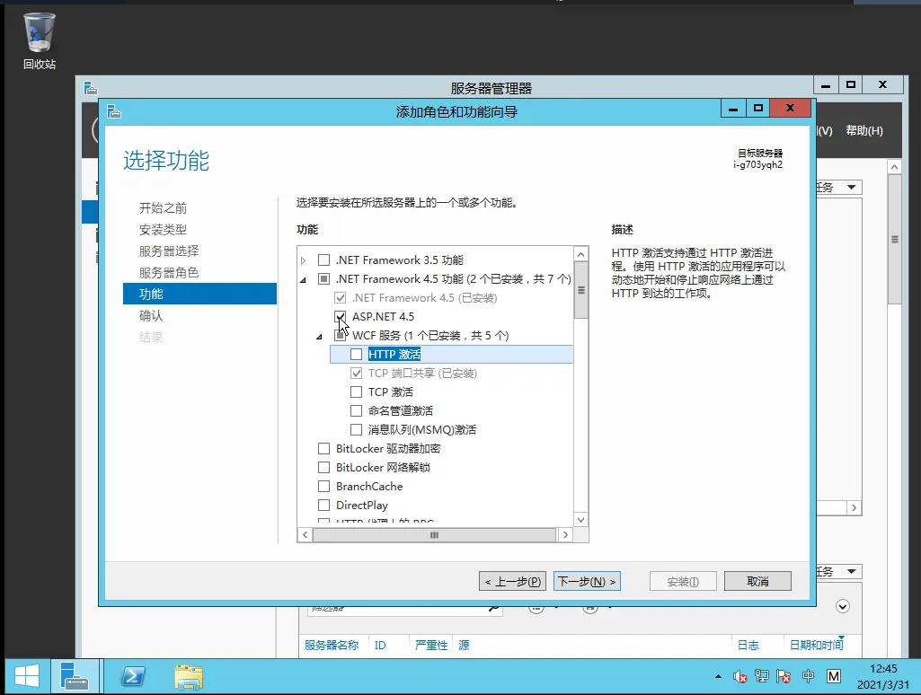Click the Windows Start button
921x695 pixels.
point(25,675)
